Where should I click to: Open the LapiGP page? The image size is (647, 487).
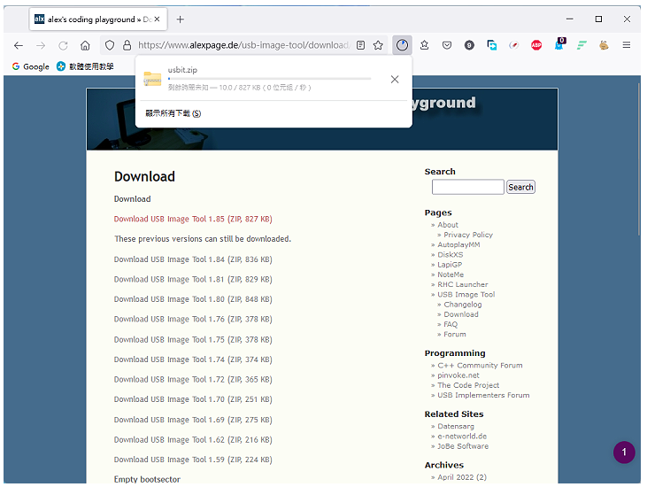(450, 265)
